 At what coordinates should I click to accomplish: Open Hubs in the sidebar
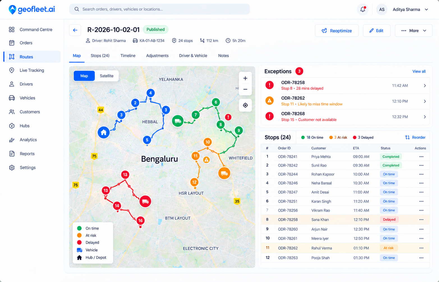pyautogui.click(x=32, y=126)
